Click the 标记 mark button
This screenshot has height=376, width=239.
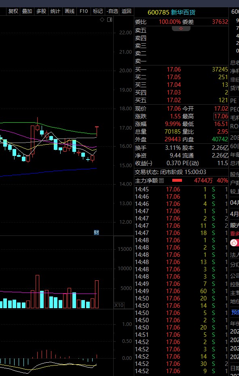pyautogui.click(x=98, y=11)
